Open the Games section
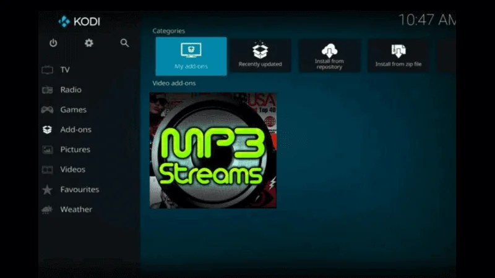The height and width of the screenshot is (278, 495). point(73,110)
